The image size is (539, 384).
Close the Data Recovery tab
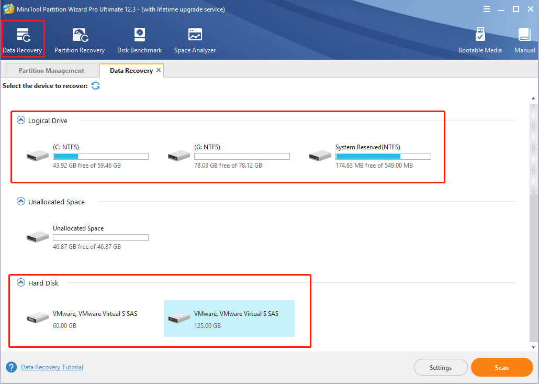[x=159, y=70]
